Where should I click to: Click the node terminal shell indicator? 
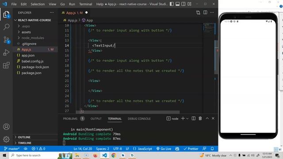(x=172, y=118)
